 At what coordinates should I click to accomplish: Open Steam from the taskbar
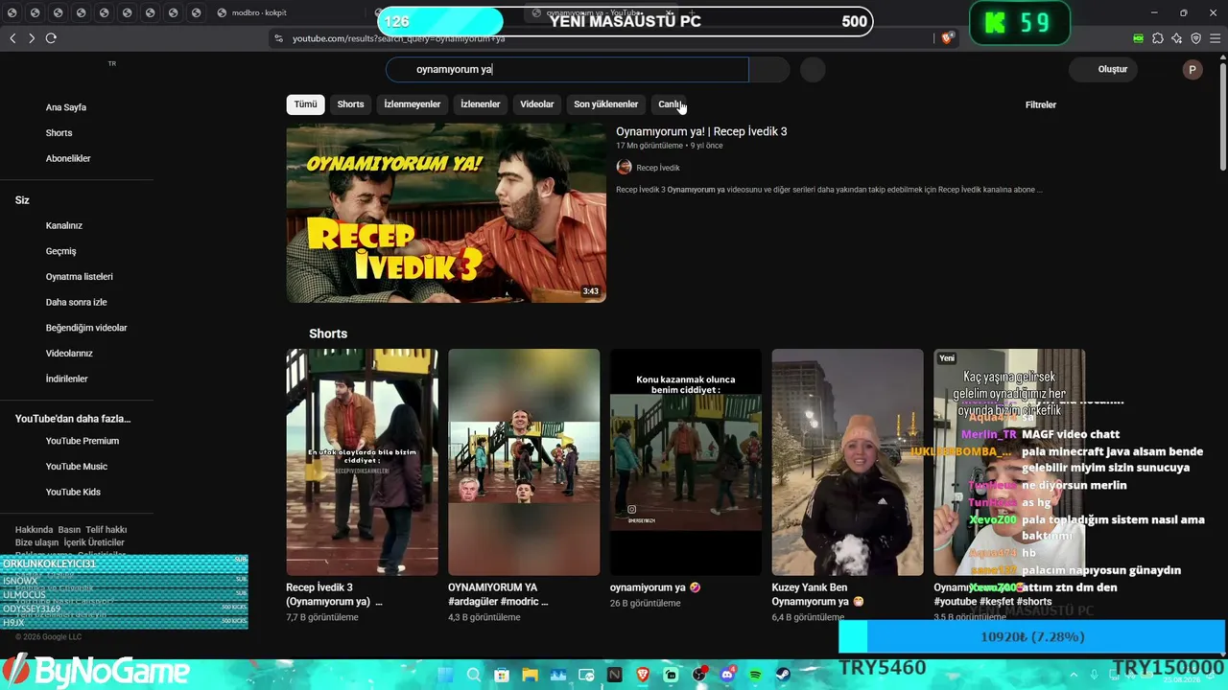pos(784,675)
